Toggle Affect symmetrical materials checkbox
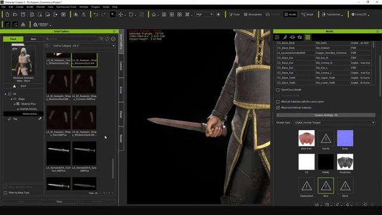The height and width of the screenshot is (215, 382). (x=278, y=107)
